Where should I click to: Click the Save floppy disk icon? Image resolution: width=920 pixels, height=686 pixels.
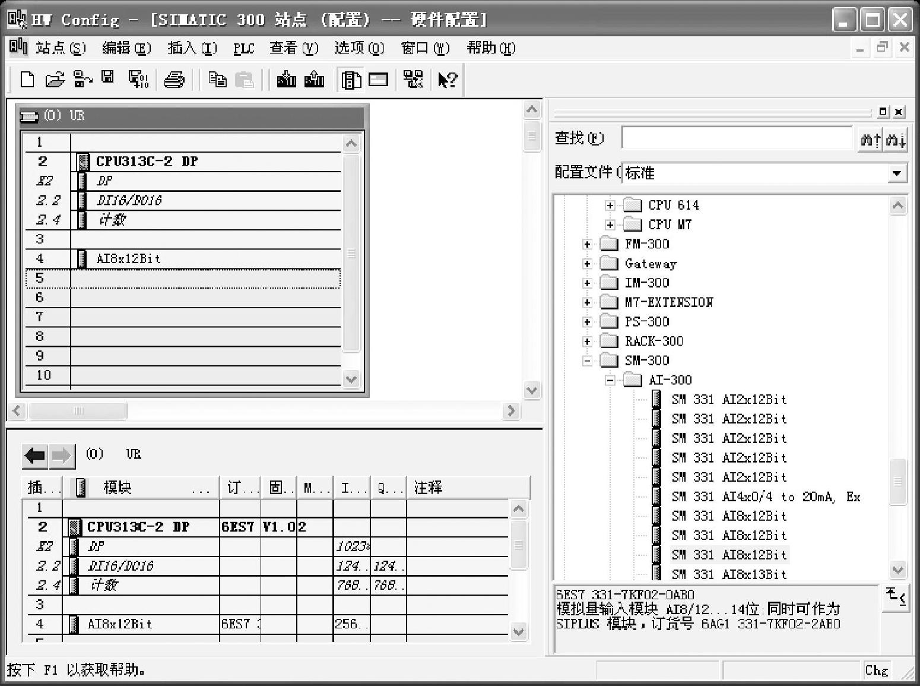pos(107,78)
